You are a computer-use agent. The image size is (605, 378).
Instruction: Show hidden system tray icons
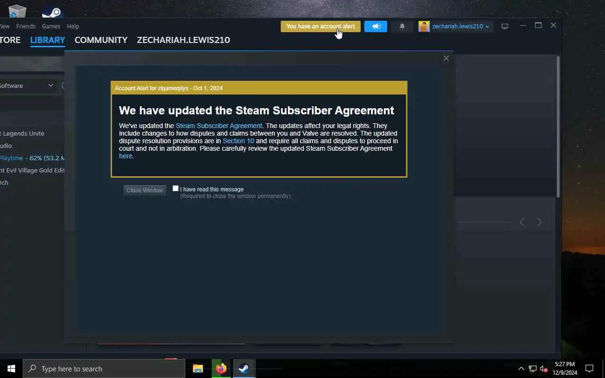point(521,369)
